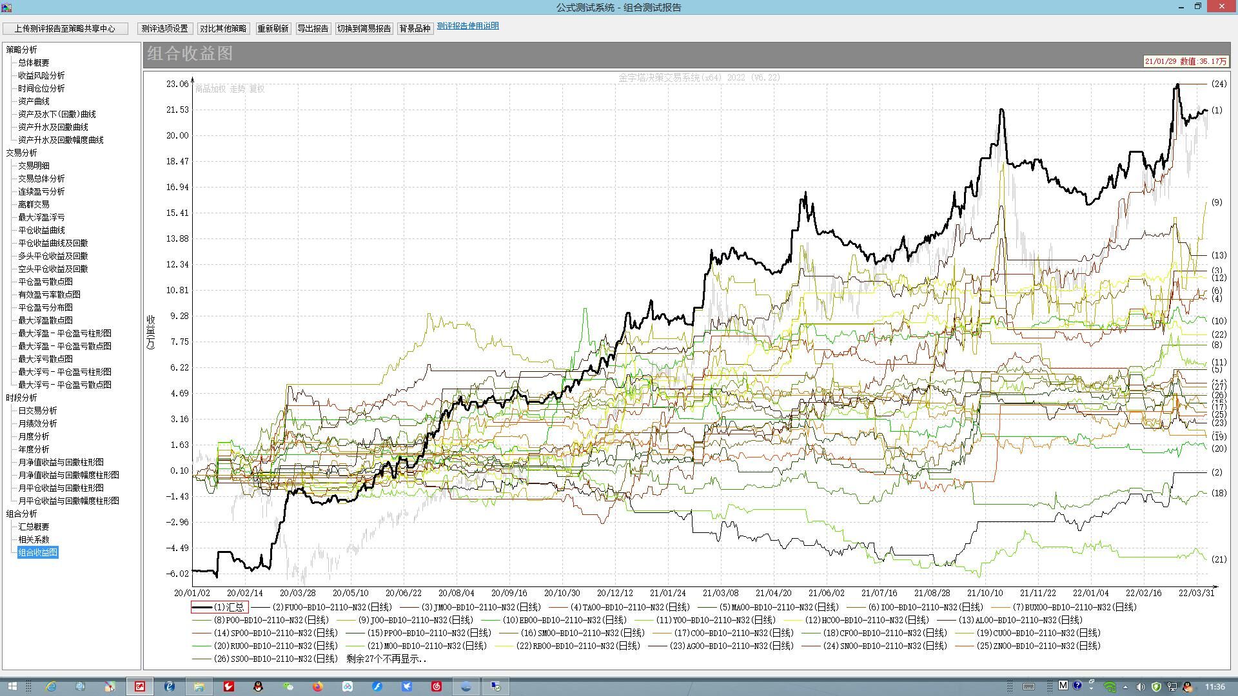Click legend entry (2)FU00-BD10-2110-N32
Image resolution: width=1238 pixels, height=696 pixels.
pos(321,607)
